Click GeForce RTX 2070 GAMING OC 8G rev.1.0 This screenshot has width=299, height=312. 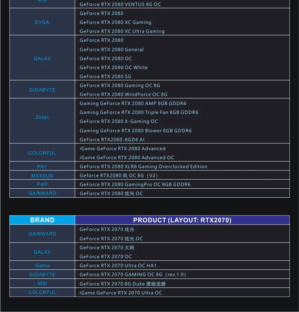133,274
